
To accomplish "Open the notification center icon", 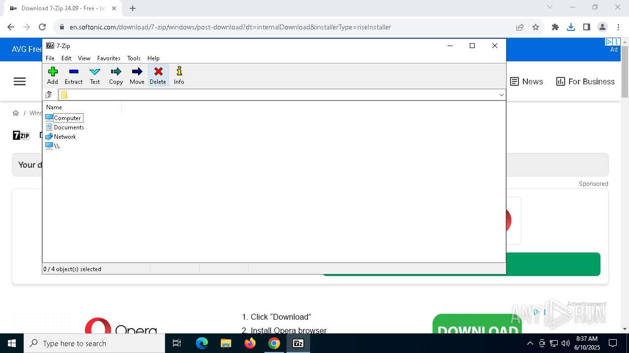I will point(613,343).
